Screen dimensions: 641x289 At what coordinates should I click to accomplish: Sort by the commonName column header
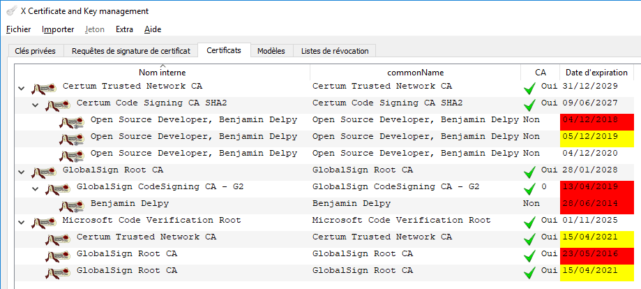pos(415,73)
